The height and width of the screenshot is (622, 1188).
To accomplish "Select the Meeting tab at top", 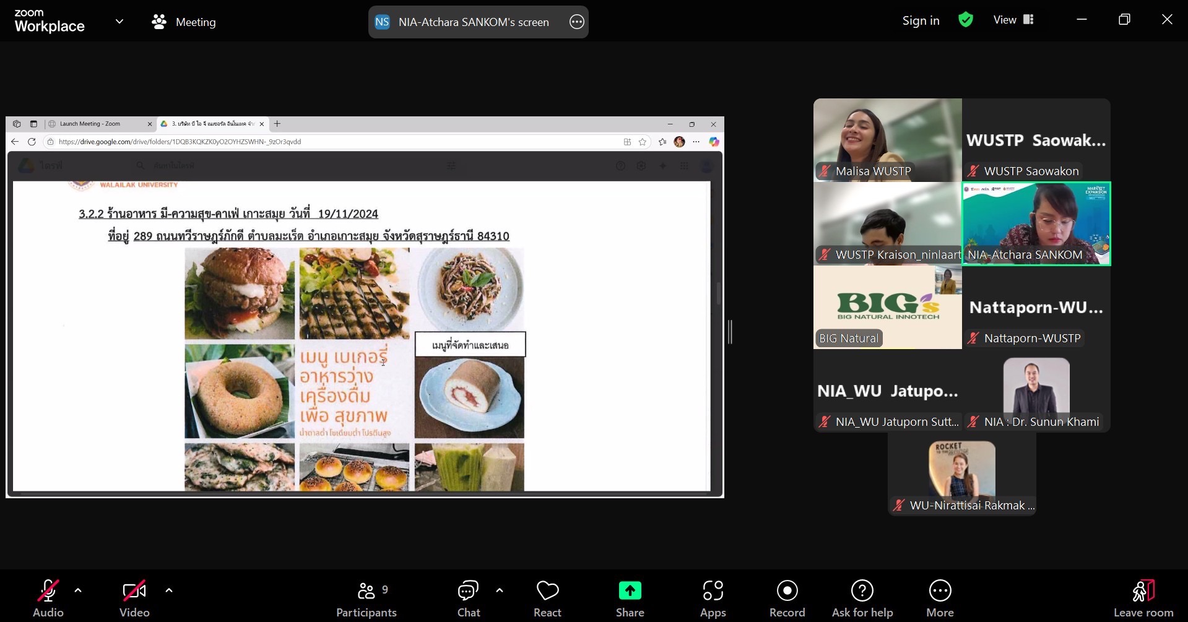I will pos(184,22).
